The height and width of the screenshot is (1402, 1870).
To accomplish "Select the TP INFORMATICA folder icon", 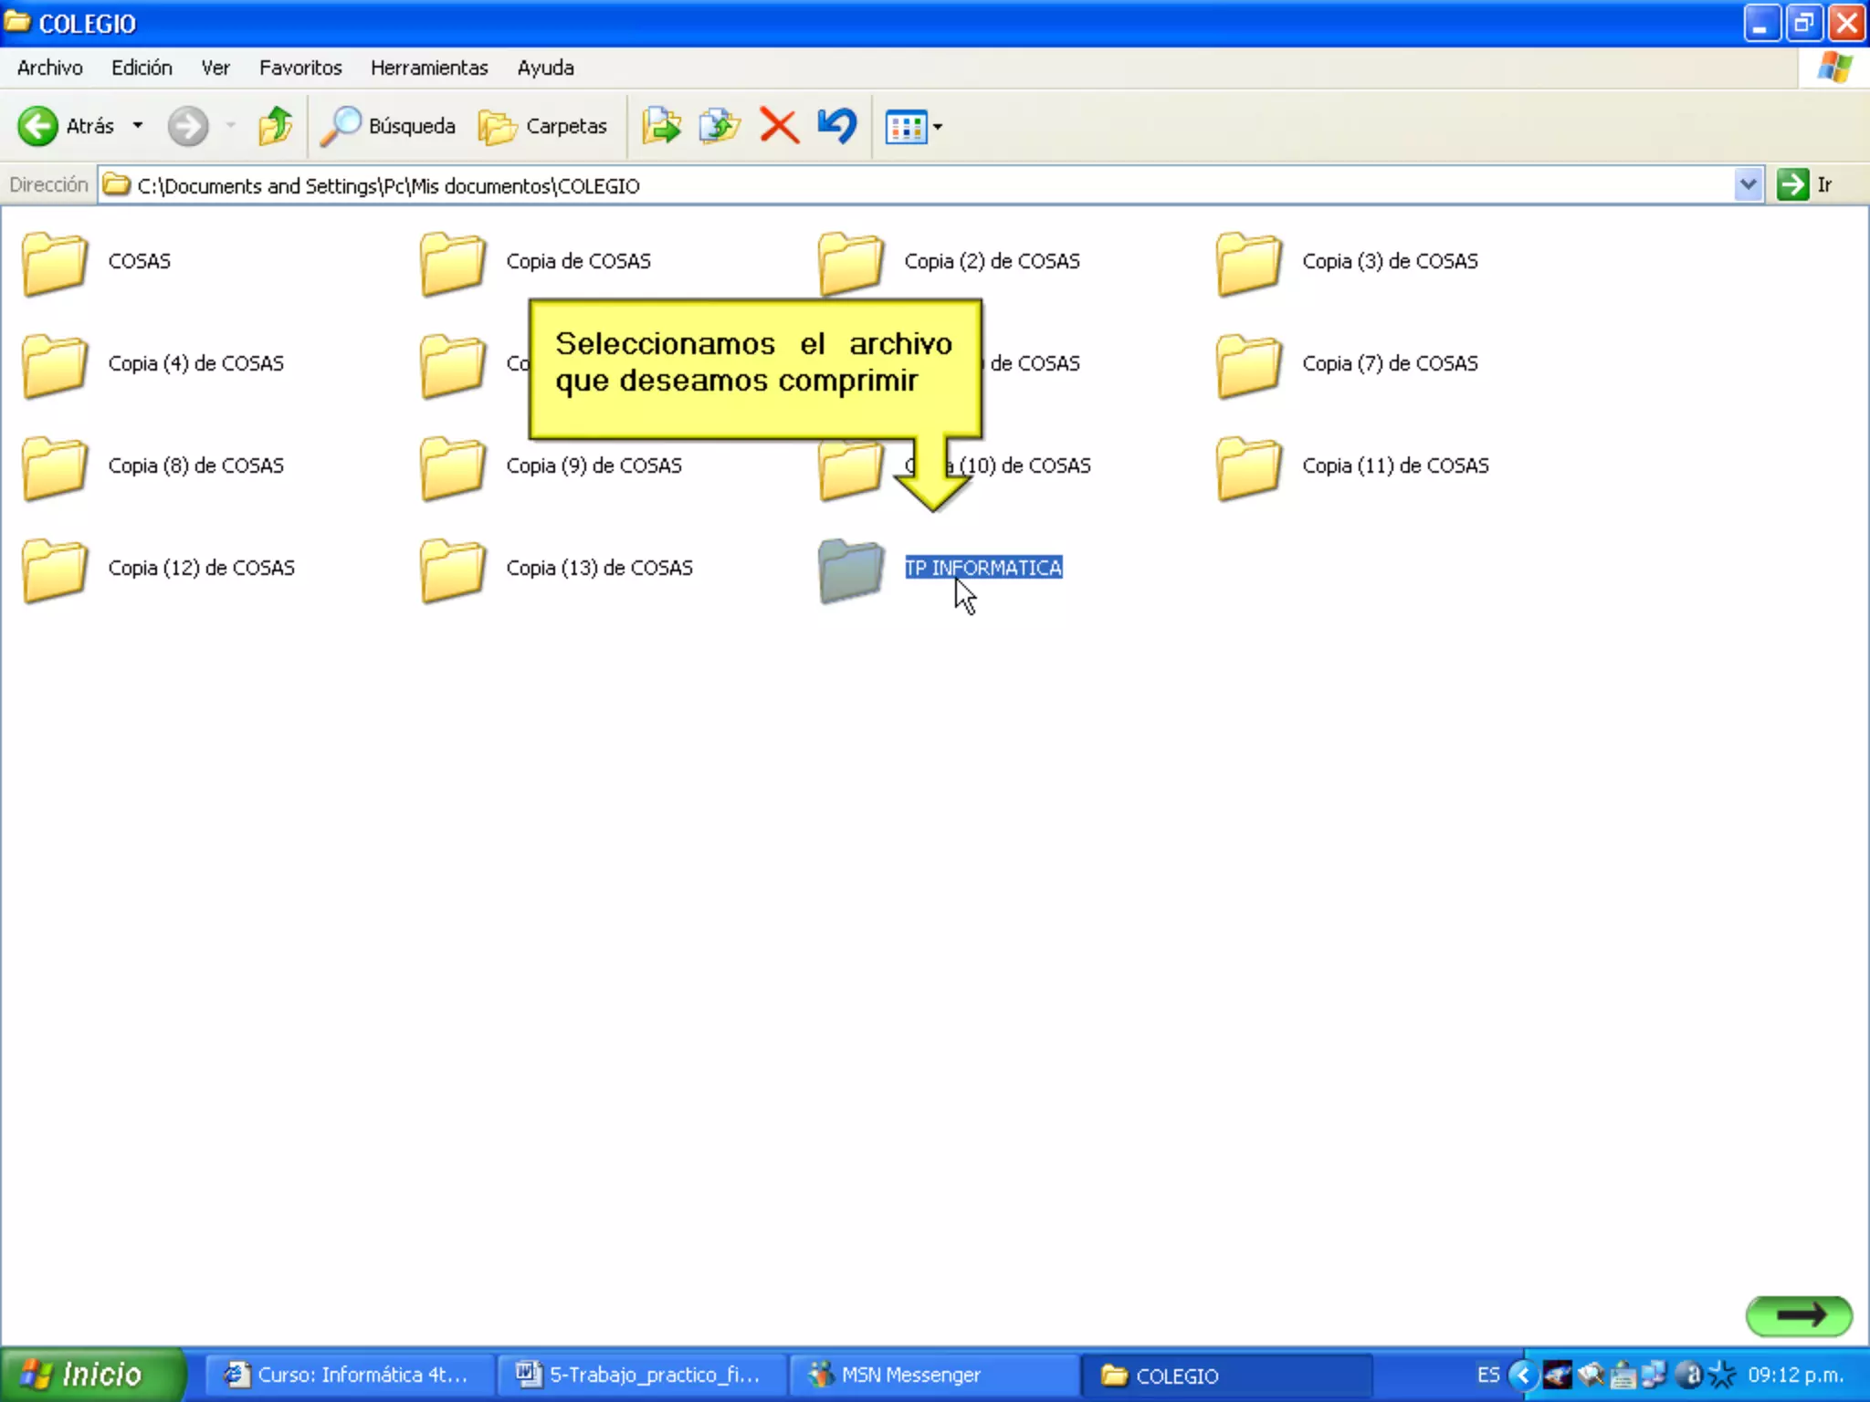I will [x=851, y=570].
